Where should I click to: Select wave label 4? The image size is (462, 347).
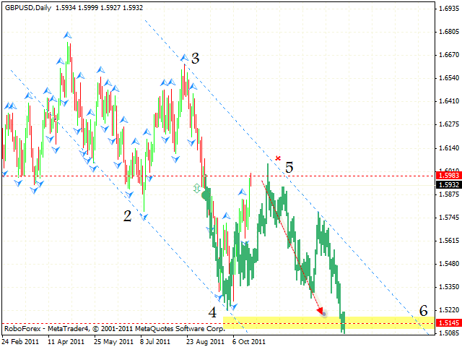pyautogui.click(x=212, y=312)
